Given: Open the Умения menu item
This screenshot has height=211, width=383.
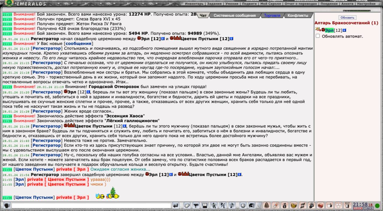Looking at the screenshot, I should [232, 4].
